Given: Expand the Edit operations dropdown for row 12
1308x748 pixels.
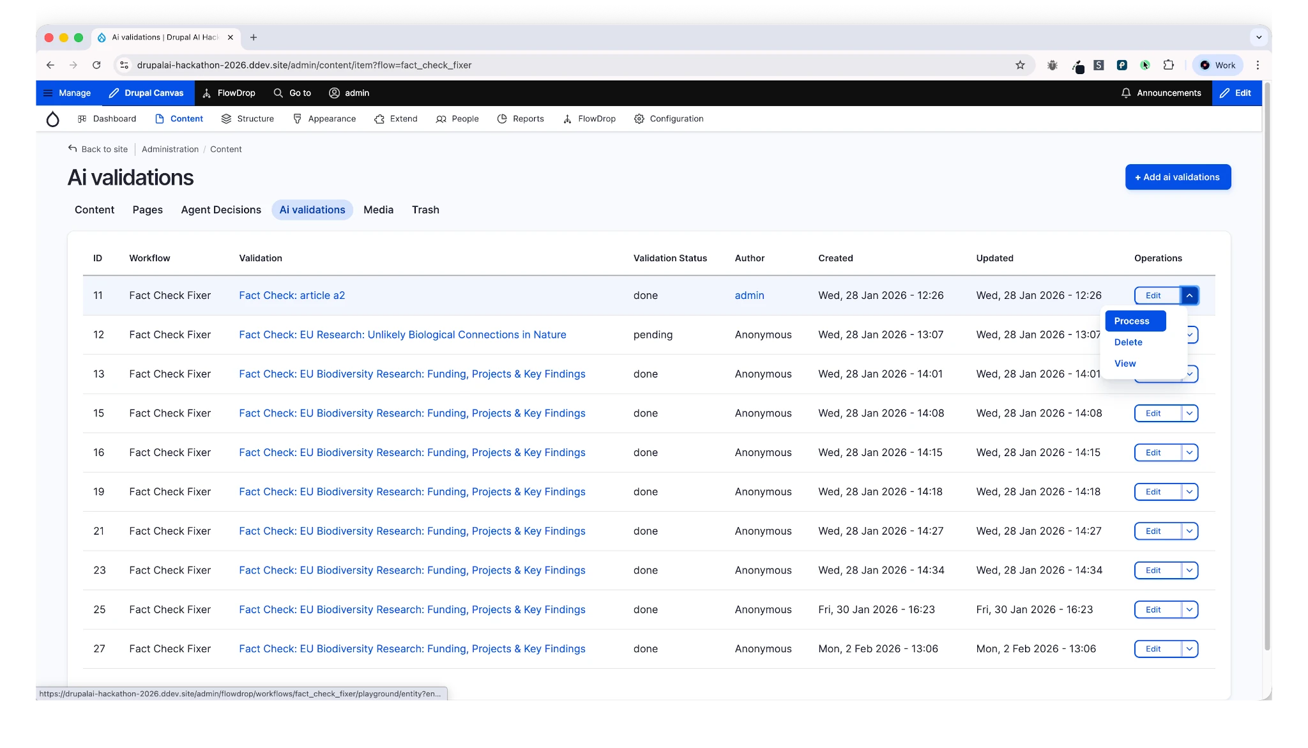Looking at the screenshot, I should tap(1190, 335).
